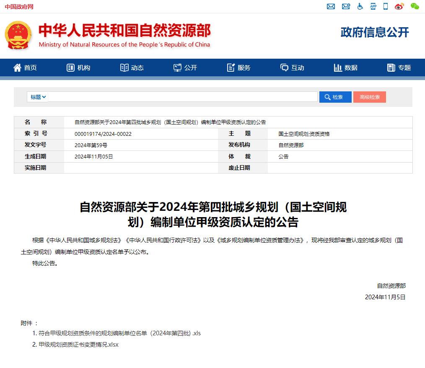Click the envelope mail icon

pyautogui.click(x=331, y=6)
